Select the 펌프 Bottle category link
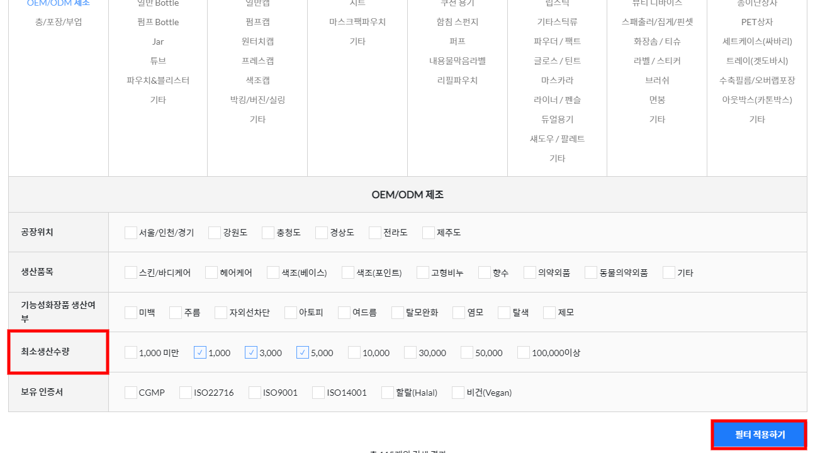 158,22
